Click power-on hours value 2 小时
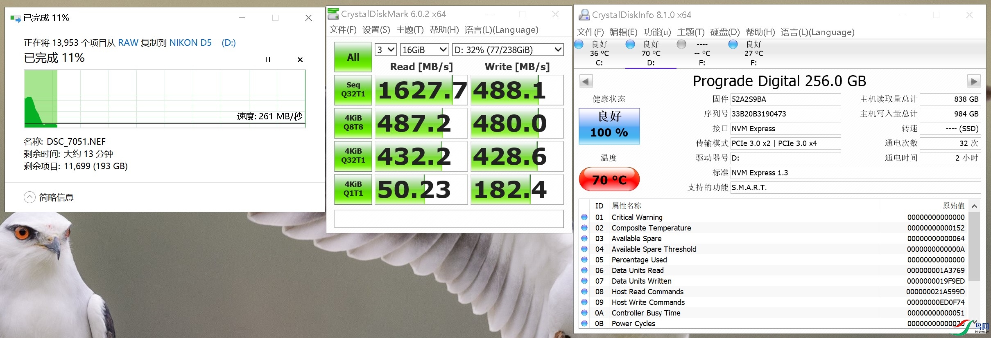Screen dimensions: 991x338 [950, 158]
